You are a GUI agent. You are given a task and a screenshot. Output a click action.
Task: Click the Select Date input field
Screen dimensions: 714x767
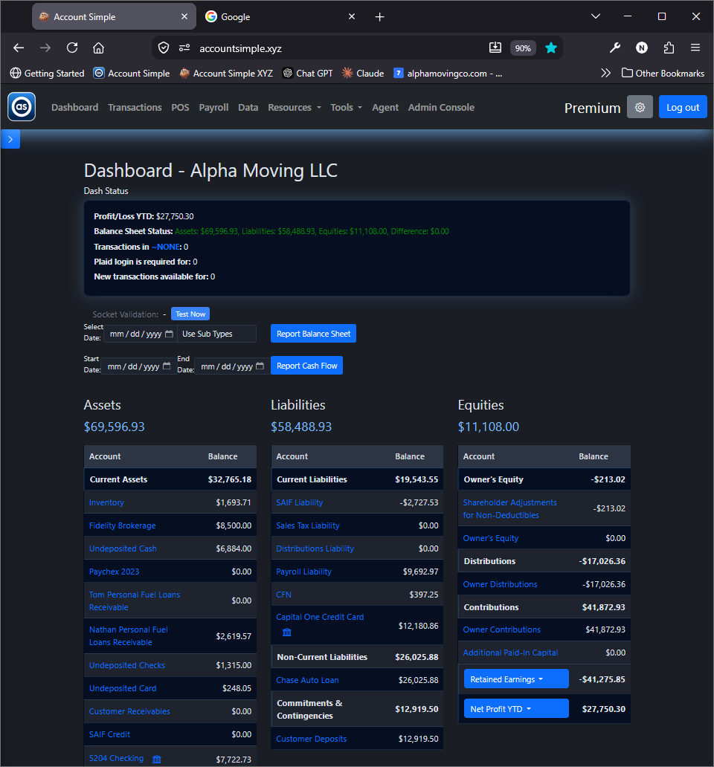tap(141, 334)
